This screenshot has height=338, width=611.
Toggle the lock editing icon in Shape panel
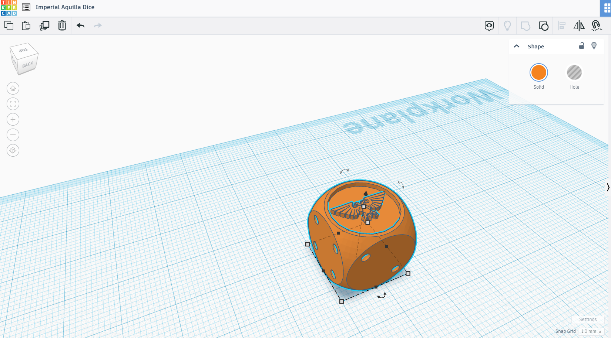(581, 45)
